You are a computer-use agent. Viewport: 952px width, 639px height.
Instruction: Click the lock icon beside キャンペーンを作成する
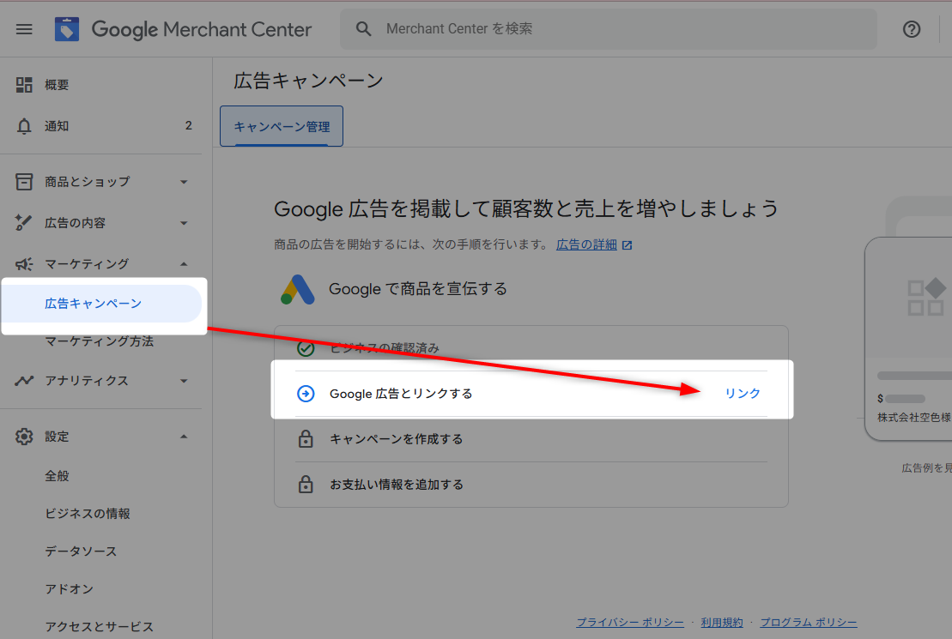point(306,439)
